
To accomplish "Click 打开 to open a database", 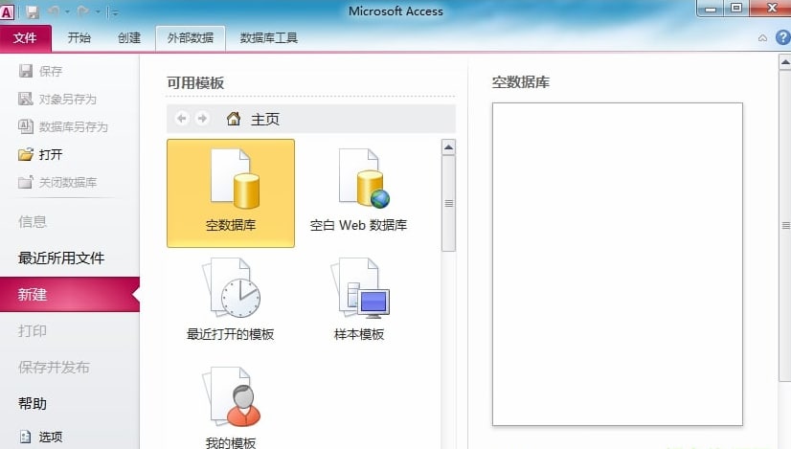I will coord(40,154).
